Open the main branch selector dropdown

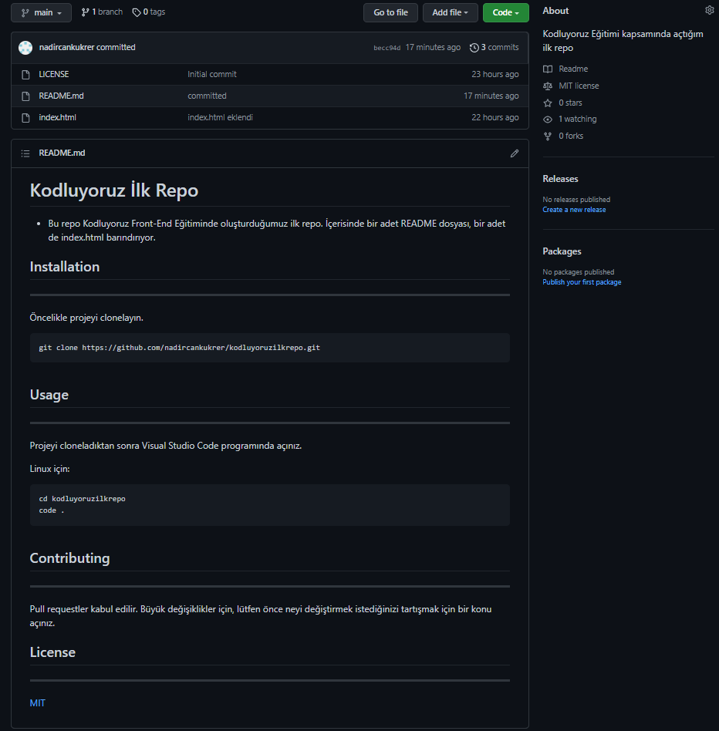click(x=41, y=12)
